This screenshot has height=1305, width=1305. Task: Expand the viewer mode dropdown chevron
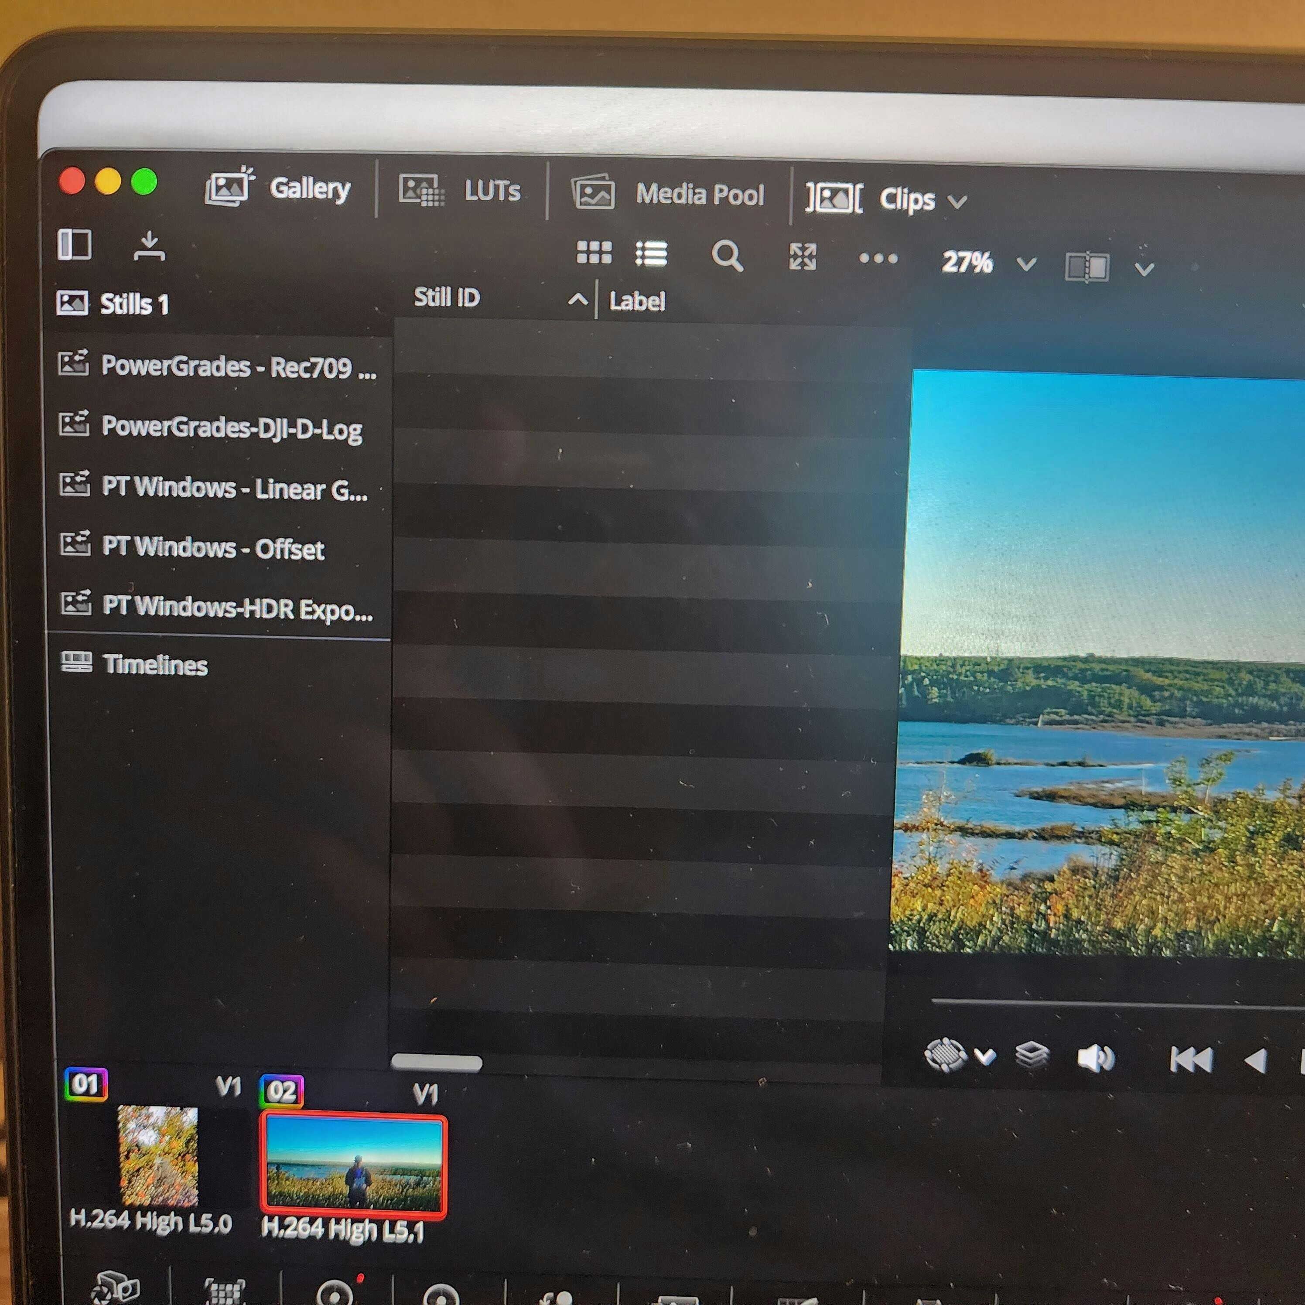pos(1144,270)
